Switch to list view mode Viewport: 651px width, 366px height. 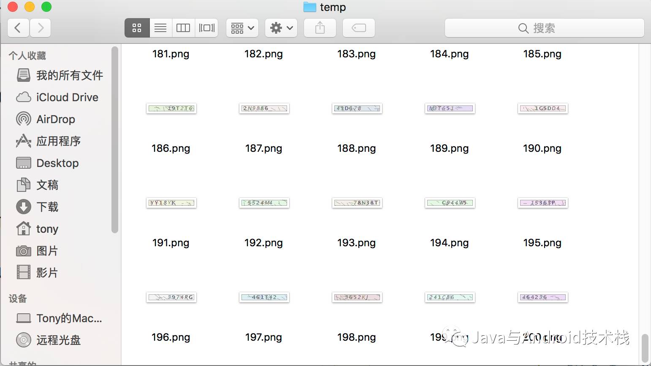[160, 28]
